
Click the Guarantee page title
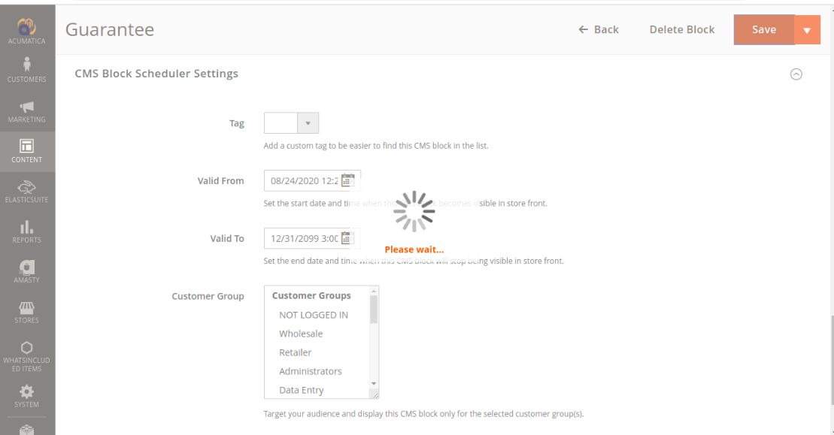pos(110,30)
